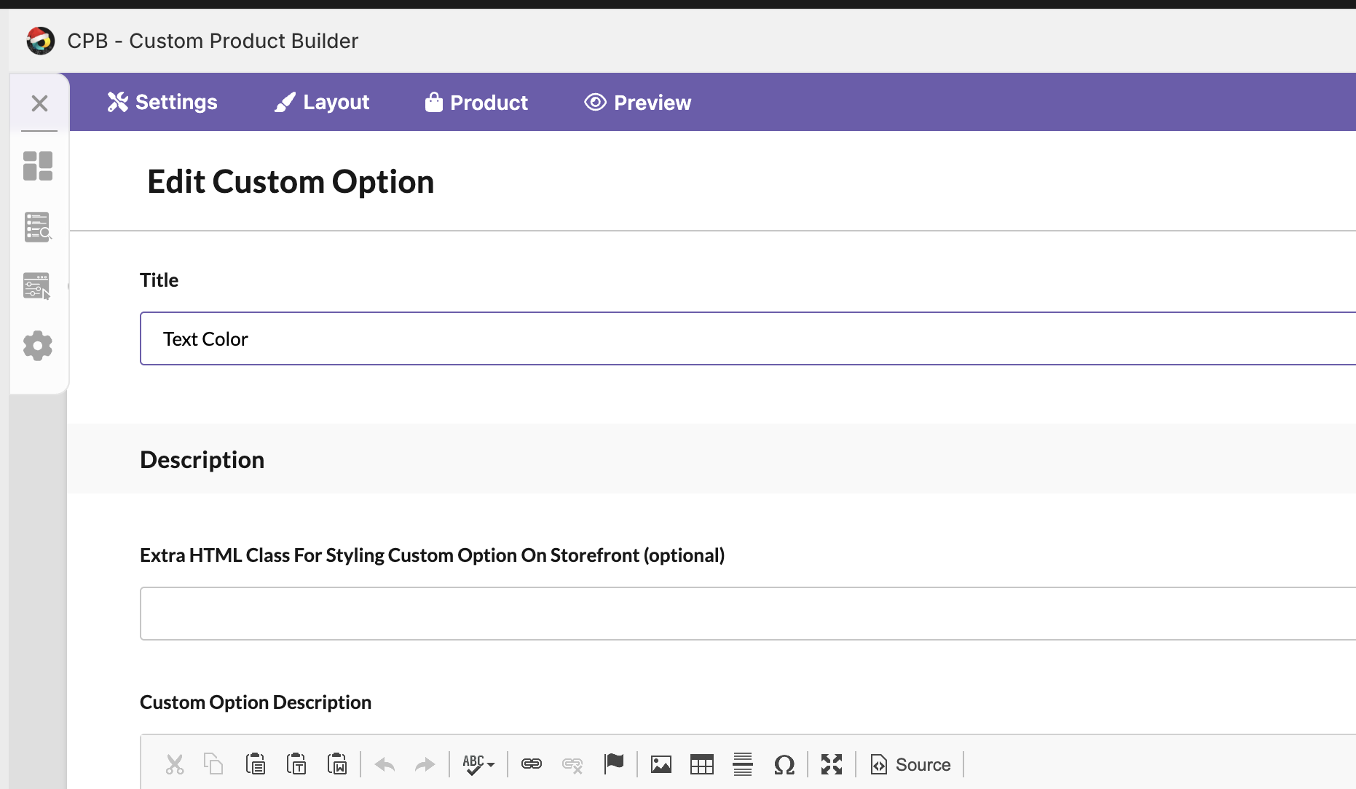Maximize the editor with fullscreen icon
1356x789 pixels.
tap(832, 764)
